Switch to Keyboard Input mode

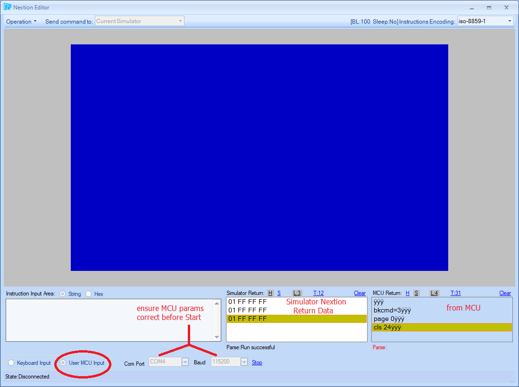[x=11, y=363]
